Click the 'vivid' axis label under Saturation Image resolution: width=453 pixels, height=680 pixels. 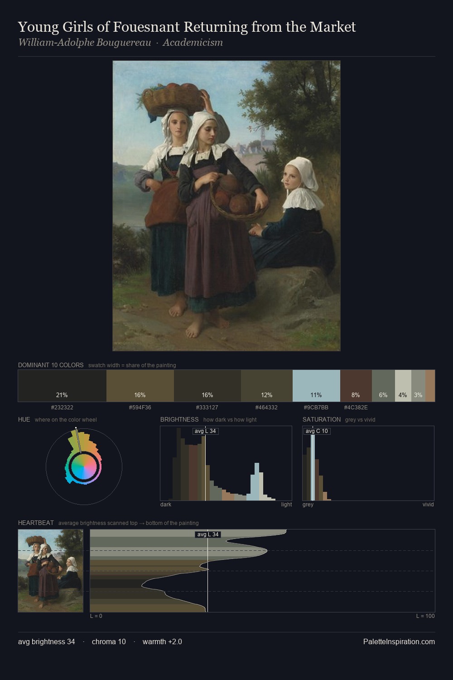point(428,505)
